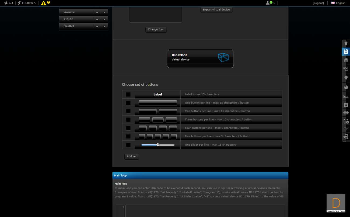The width and height of the screenshot is (350, 217).
Task: Click the Add set button
Action: point(132,156)
